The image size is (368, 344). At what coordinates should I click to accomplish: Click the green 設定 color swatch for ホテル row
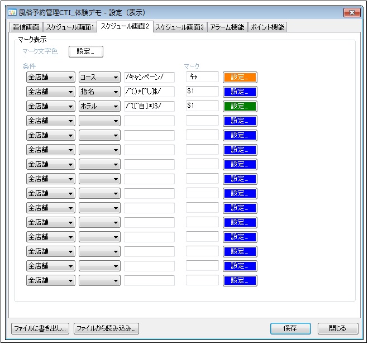tap(240, 106)
